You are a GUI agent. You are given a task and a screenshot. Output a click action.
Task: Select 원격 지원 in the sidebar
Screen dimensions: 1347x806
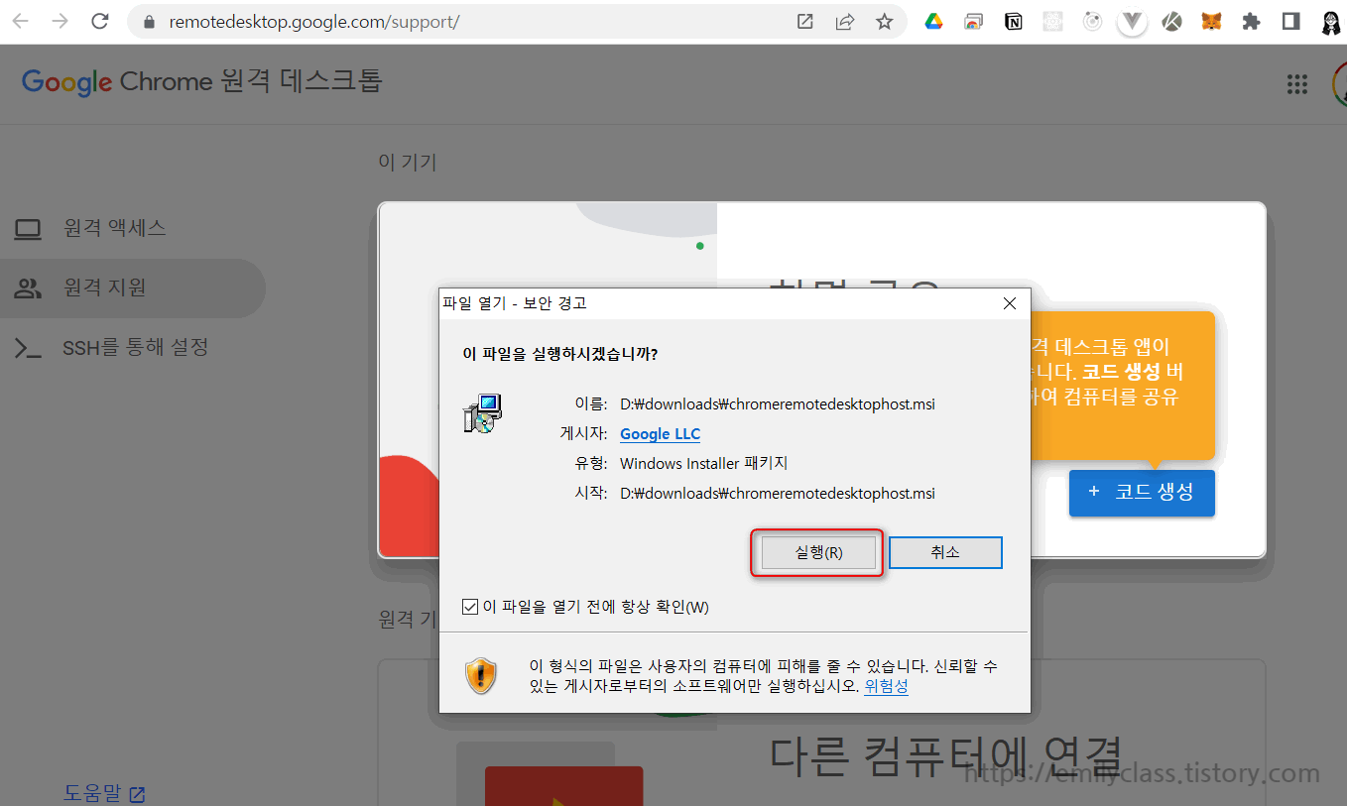(133, 288)
